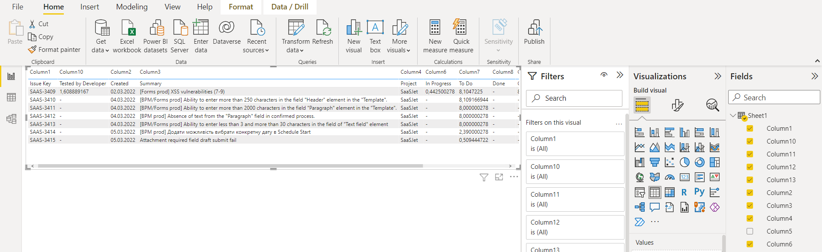Open the Recent sources dropdown

click(256, 36)
